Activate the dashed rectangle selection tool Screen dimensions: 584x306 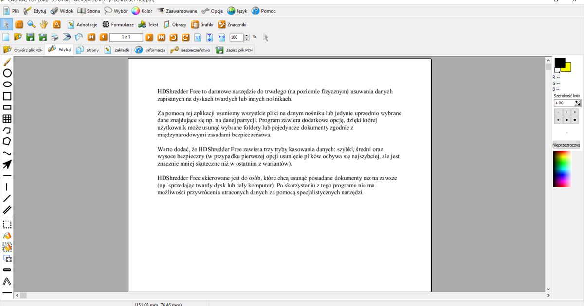(7, 224)
